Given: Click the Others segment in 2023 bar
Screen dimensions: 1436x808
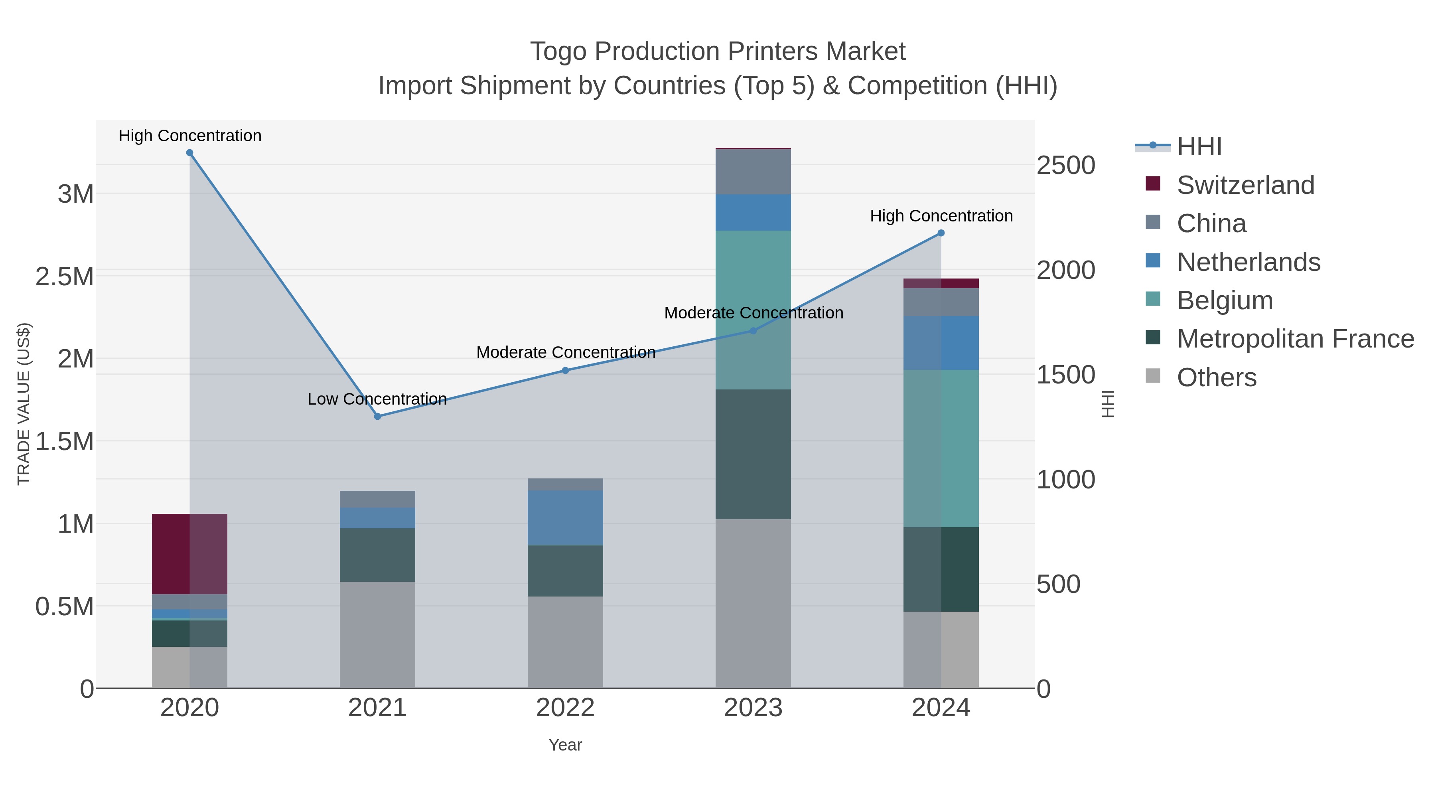Looking at the screenshot, I should tap(753, 604).
